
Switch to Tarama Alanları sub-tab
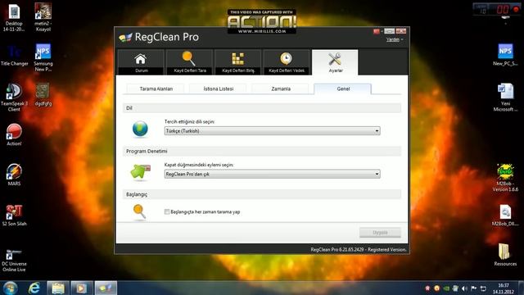[156, 88]
